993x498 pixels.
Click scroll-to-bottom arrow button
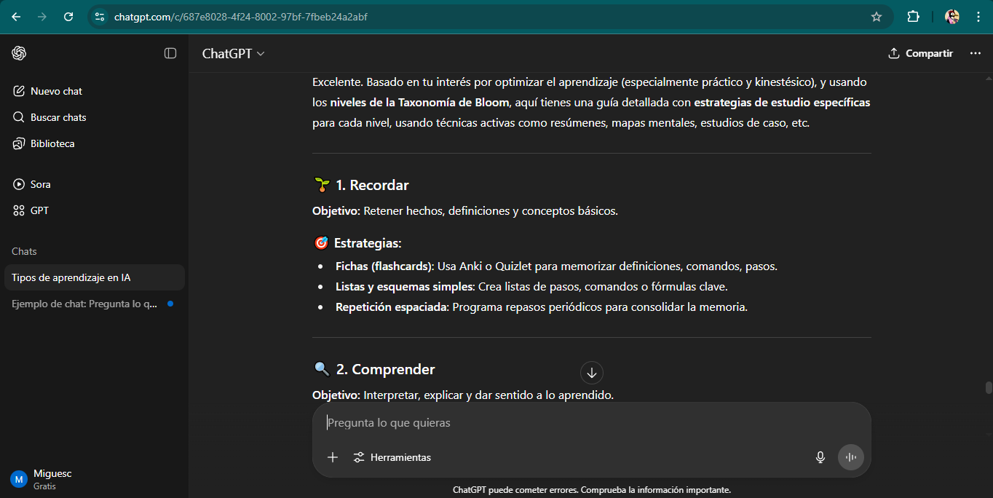tap(592, 373)
